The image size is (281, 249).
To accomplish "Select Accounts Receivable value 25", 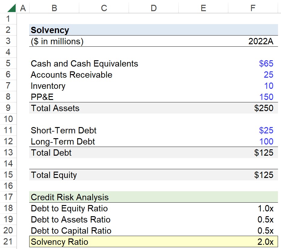I will tap(253, 75).
